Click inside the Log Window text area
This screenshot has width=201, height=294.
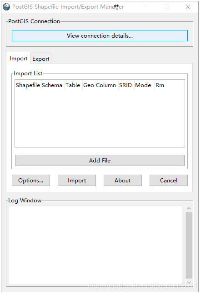(95, 245)
